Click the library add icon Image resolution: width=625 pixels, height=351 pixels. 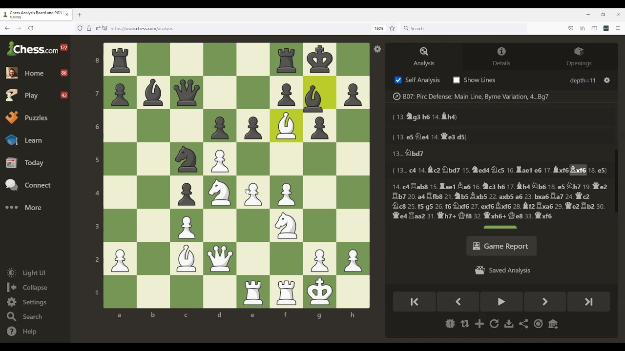coord(553,324)
